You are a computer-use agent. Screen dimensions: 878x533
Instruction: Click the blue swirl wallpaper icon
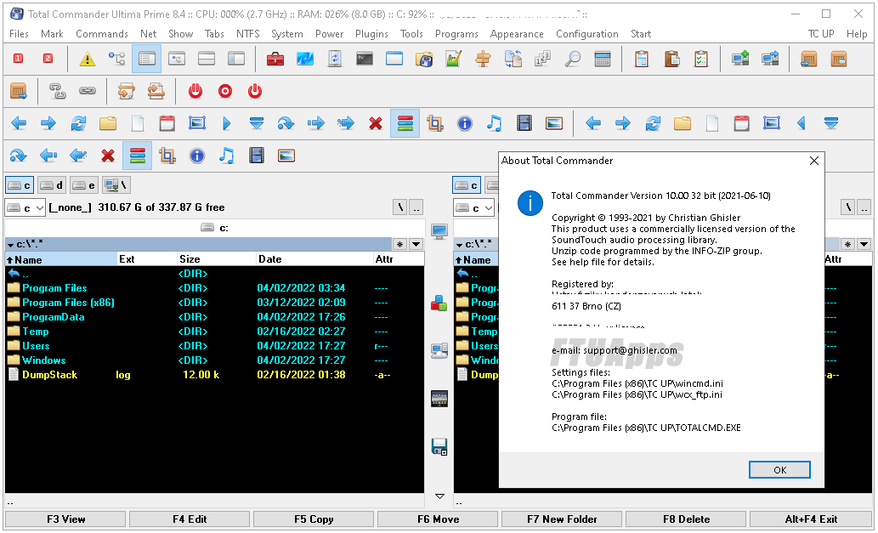pyautogui.click(x=305, y=59)
